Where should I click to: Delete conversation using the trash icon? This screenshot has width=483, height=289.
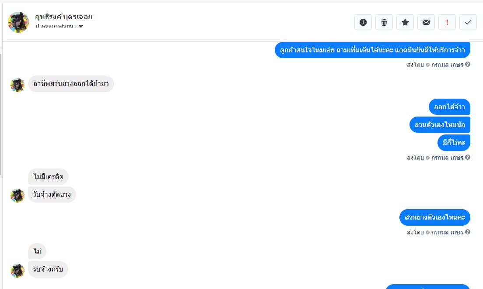384,22
